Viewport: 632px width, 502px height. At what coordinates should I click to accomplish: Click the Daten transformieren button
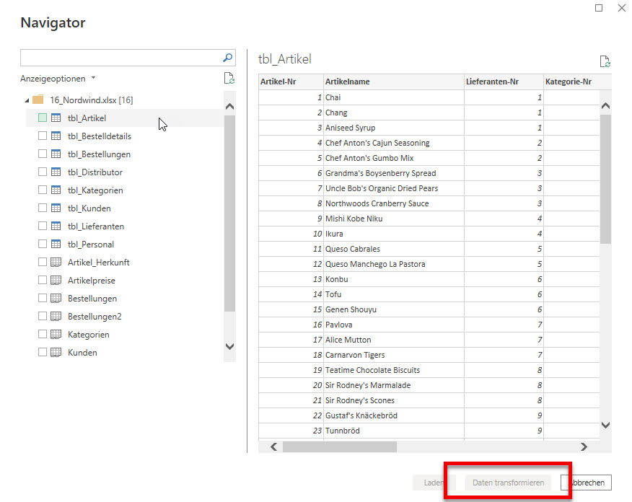pyautogui.click(x=508, y=483)
